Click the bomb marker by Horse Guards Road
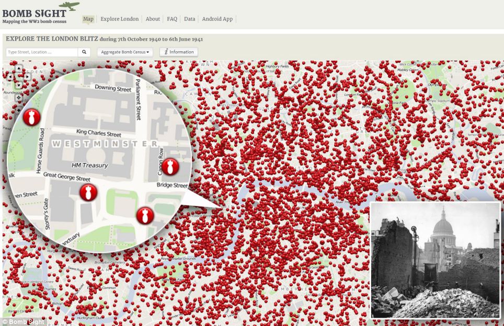This screenshot has width=504, height=326. coord(31,117)
